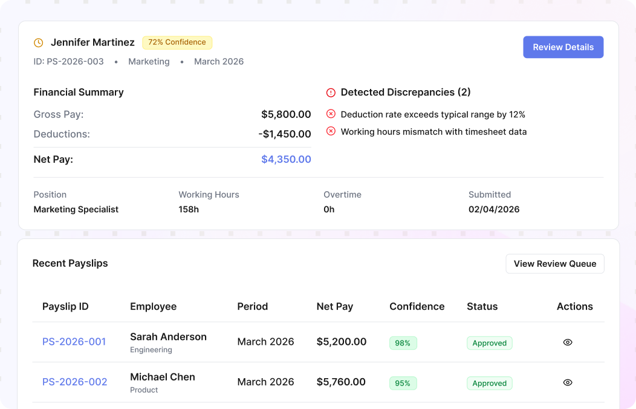Open payslip link PS-2026-001

click(x=74, y=342)
